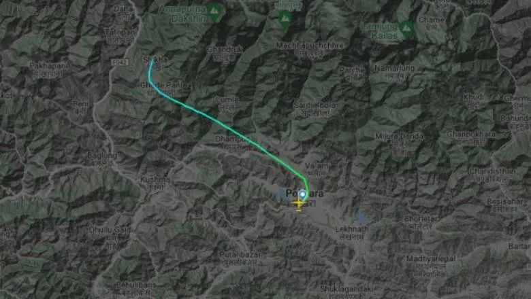Select the Chame place label
Screen dimensions: 531x299
pos(432,20)
